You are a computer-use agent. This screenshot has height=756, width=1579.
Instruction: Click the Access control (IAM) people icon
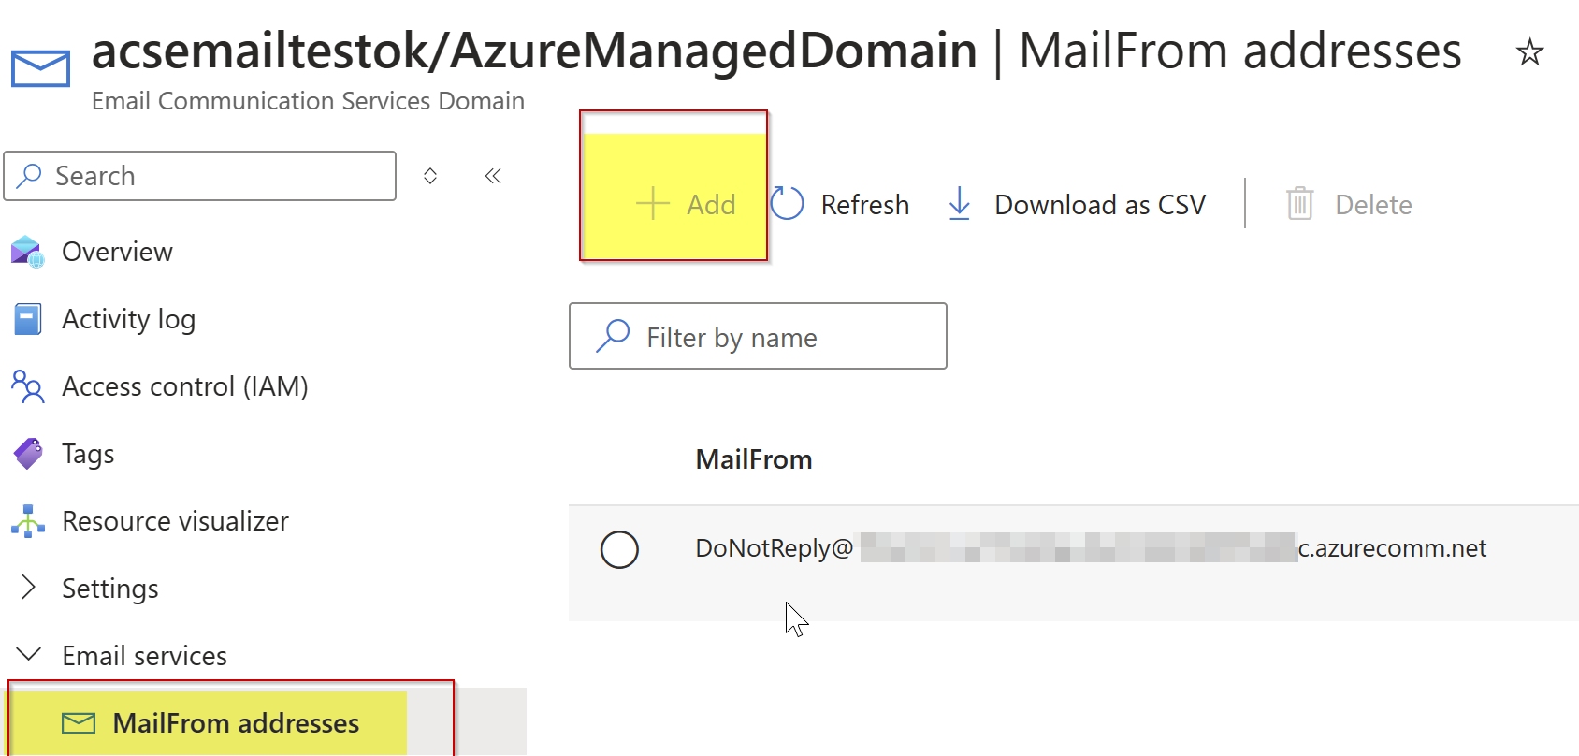click(26, 385)
